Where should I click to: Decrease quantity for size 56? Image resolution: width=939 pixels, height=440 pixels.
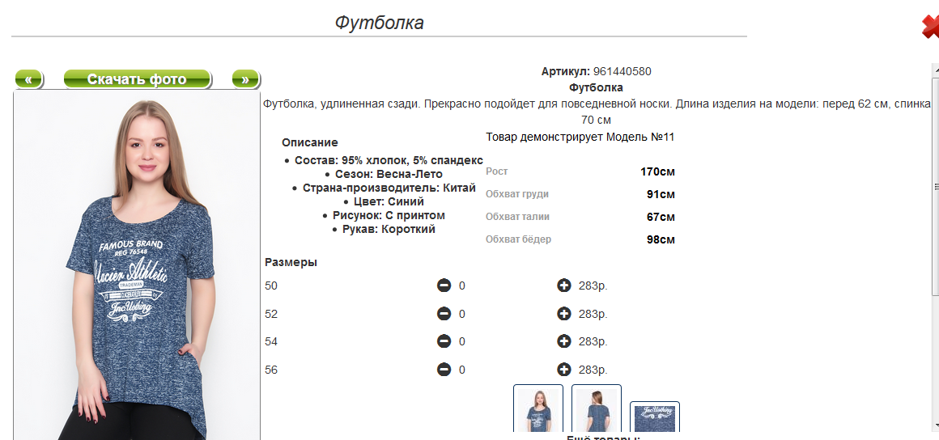point(444,370)
